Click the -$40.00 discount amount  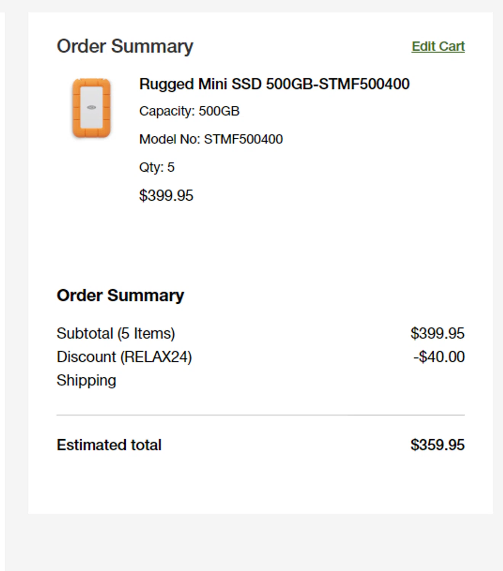pos(439,357)
